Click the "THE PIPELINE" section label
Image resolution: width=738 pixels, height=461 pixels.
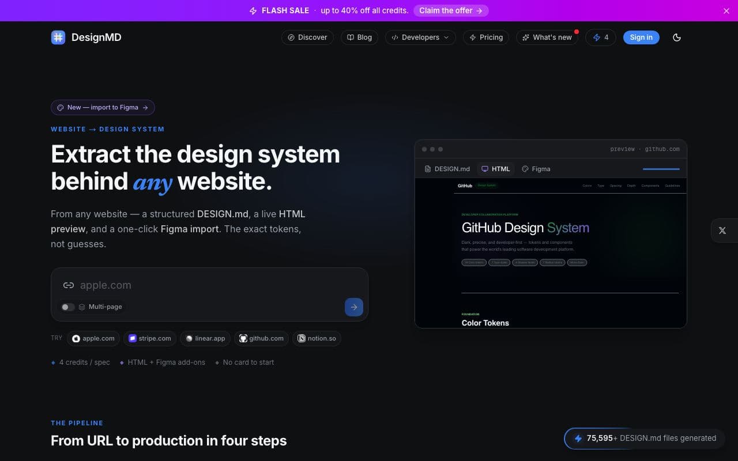tap(77, 423)
